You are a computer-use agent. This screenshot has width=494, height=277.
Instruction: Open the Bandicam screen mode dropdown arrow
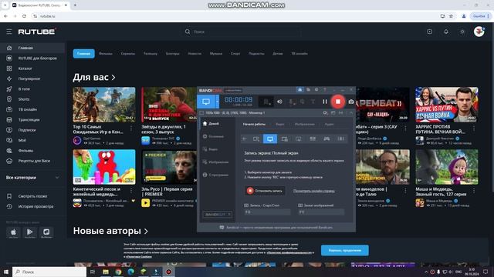pyautogui.click(x=217, y=102)
